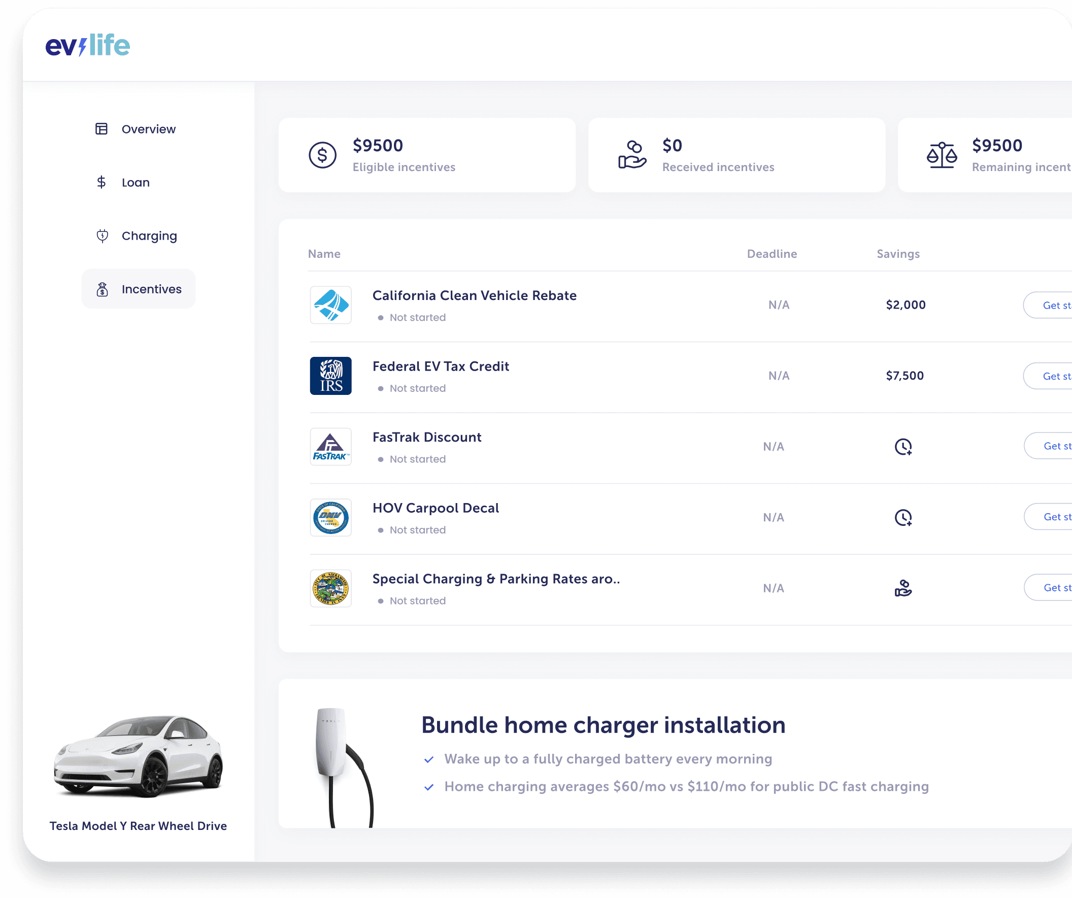Click the ev life logo at the top
Viewport: 1072px width, 899px height.
[87, 46]
